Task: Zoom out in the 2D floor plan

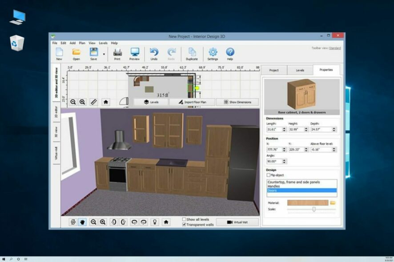Action: coord(73,102)
